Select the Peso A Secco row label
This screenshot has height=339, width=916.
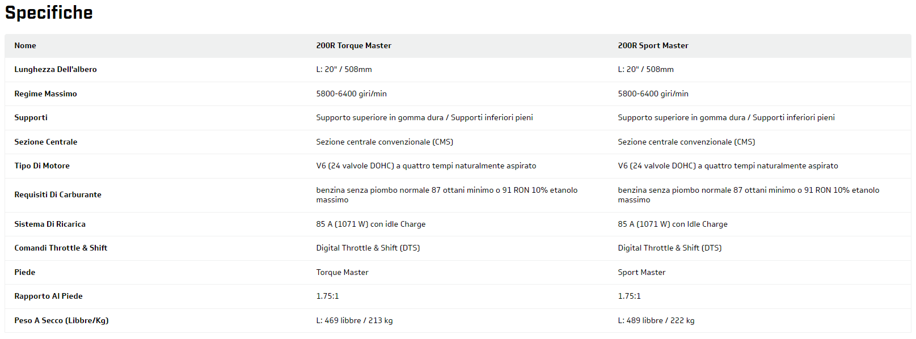click(x=61, y=321)
